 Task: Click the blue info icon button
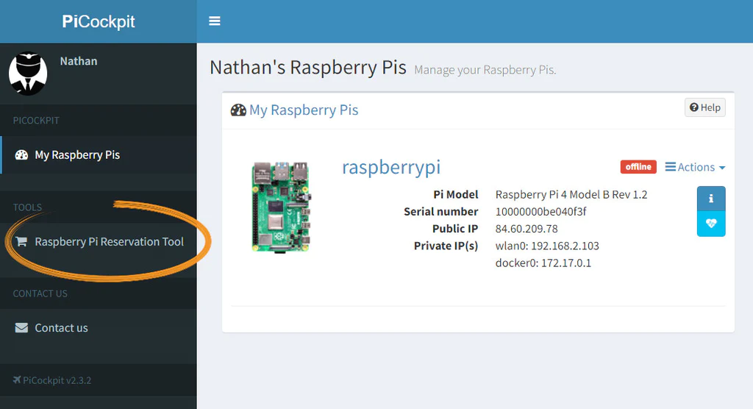click(711, 199)
